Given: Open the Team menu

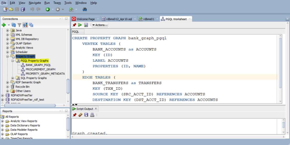Looking at the screenshot, I should click(57, 3).
